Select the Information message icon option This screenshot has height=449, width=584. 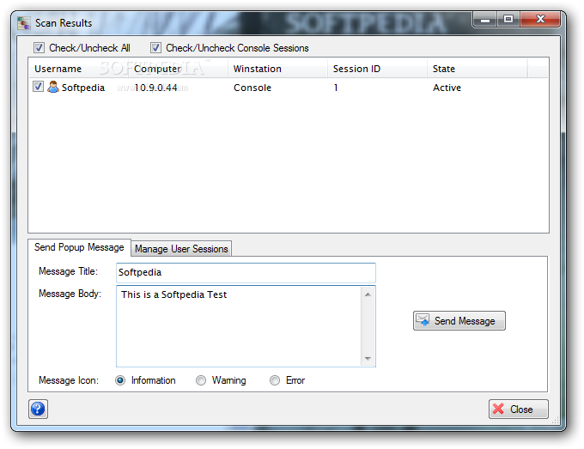[x=120, y=380]
